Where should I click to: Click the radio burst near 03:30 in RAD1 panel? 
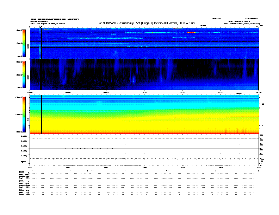63,72
